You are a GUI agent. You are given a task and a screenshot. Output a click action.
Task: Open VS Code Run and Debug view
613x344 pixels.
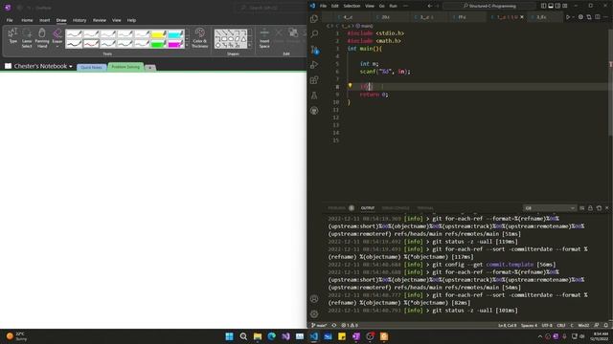(x=314, y=65)
